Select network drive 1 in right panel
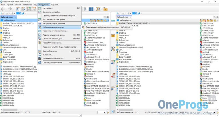219x117 pixels. tap(139, 13)
